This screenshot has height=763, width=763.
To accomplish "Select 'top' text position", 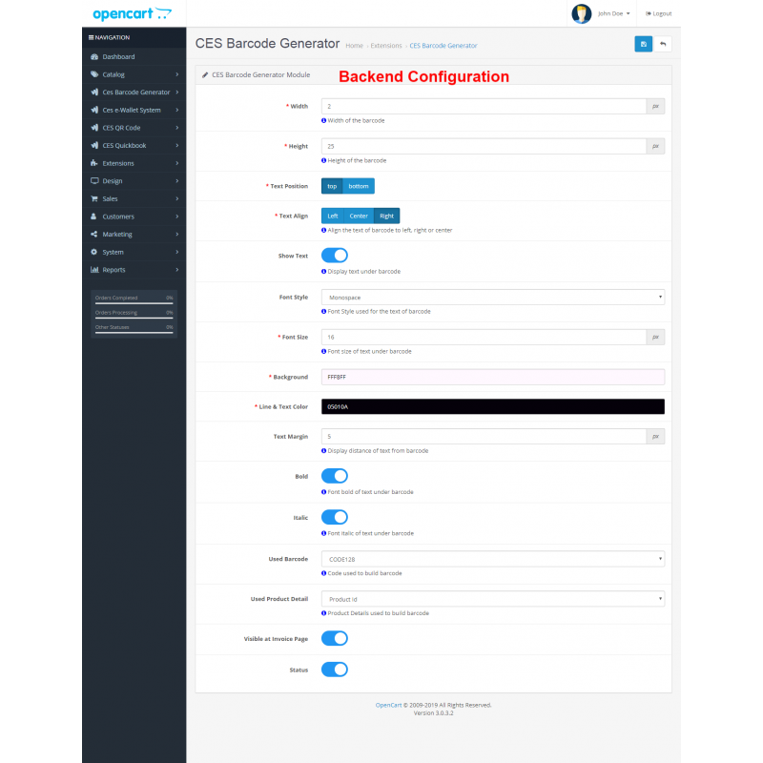I will pyautogui.click(x=332, y=186).
